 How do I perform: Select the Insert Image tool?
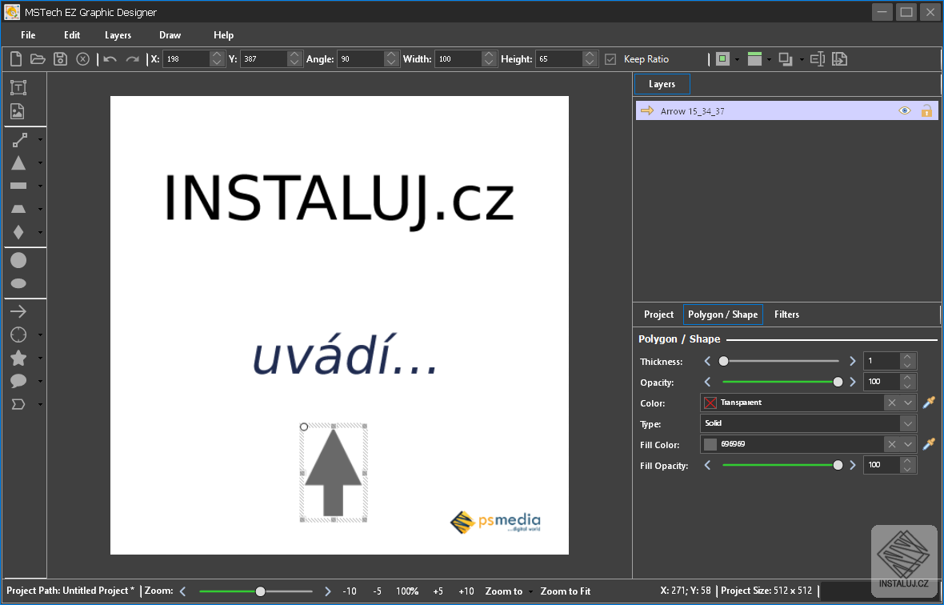[18, 110]
